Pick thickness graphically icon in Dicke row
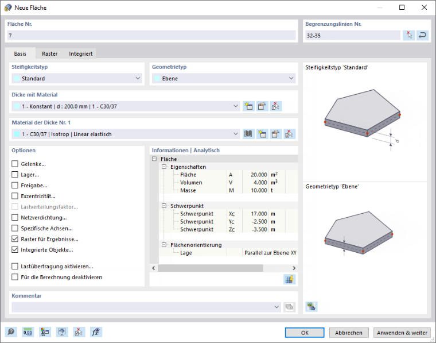436x343 pixels. coord(275,106)
